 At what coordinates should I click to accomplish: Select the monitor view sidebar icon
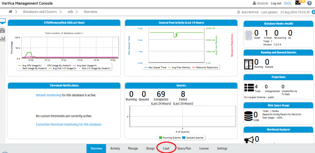2,21
